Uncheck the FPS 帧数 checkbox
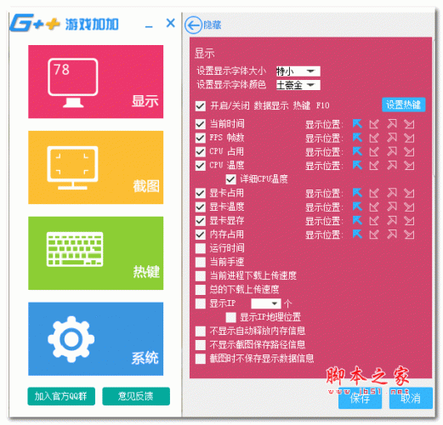 (201, 138)
